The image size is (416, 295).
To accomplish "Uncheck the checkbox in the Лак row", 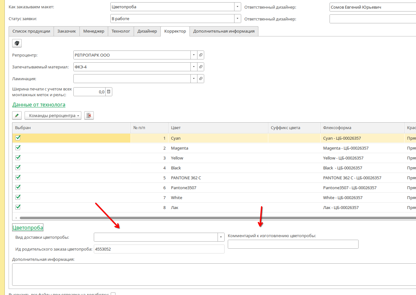I will tap(18, 207).
